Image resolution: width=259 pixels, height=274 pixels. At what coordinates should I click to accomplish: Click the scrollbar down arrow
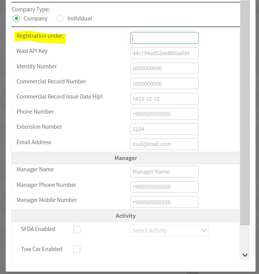[245, 255]
